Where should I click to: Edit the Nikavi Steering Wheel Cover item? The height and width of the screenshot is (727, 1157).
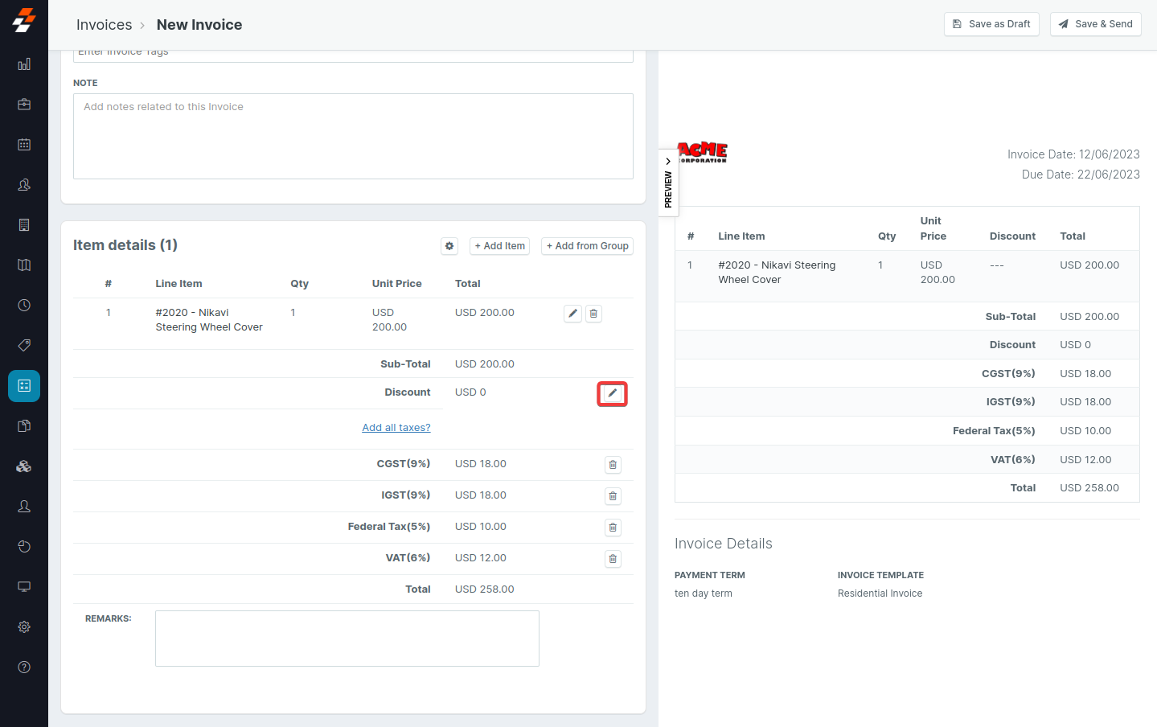pos(572,314)
